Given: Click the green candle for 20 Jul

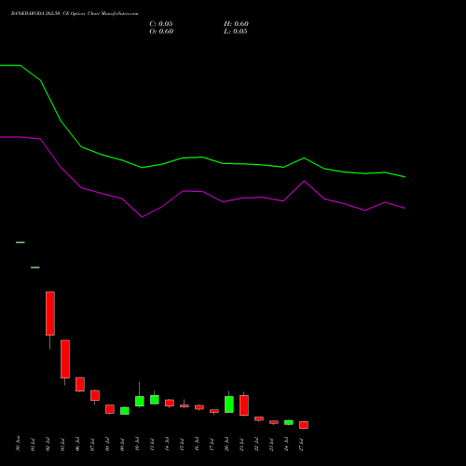Looking at the screenshot, I should (229, 404).
